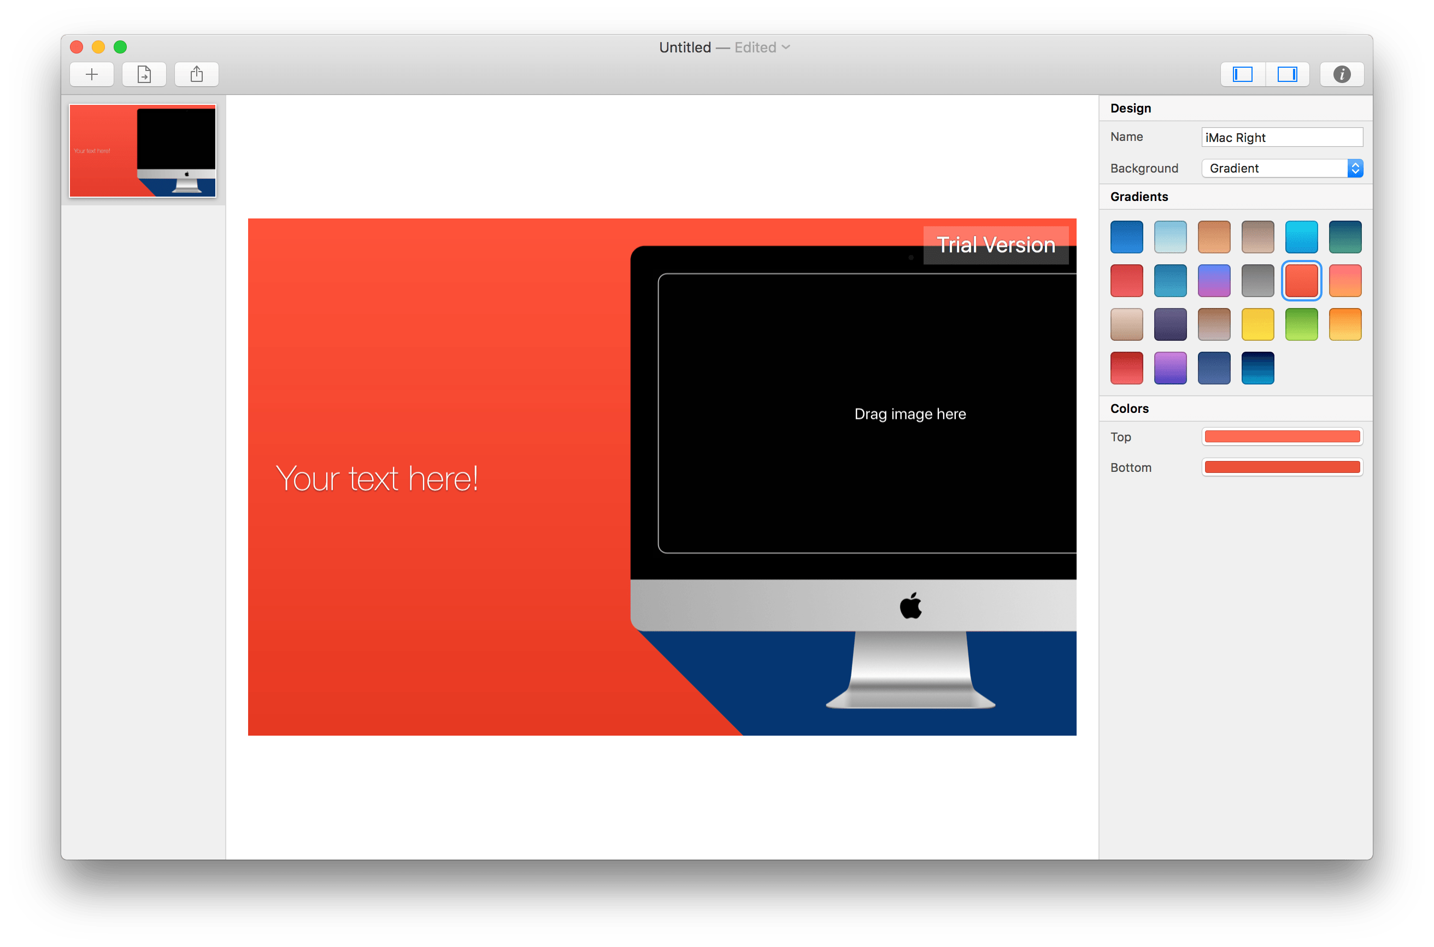Select the highlighted red-orange gradient swatch
This screenshot has width=1434, height=947.
[x=1301, y=281]
